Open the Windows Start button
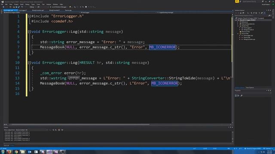The image size is (275, 154). pos(3,152)
